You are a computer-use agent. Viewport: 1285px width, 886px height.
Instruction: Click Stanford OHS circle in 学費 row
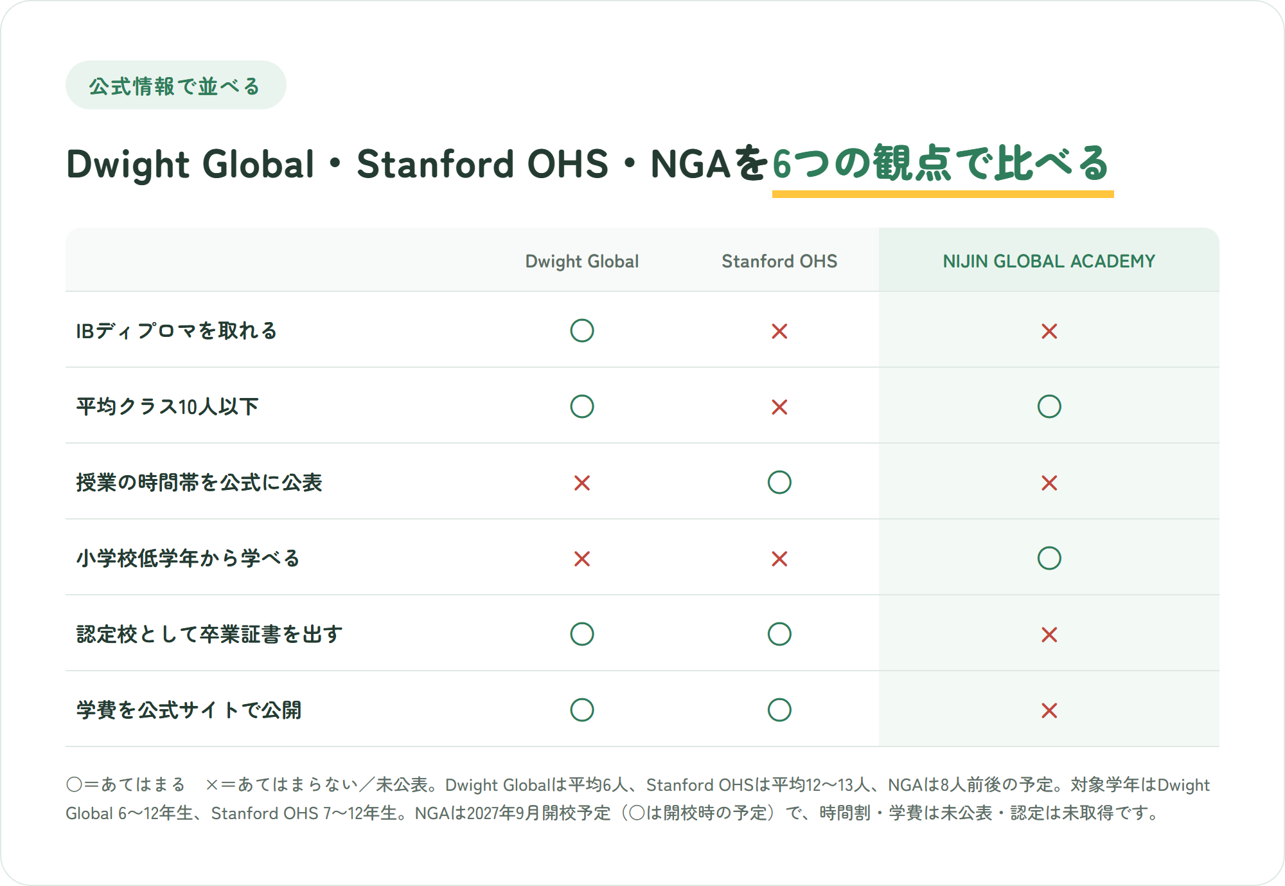click(779, 710)
